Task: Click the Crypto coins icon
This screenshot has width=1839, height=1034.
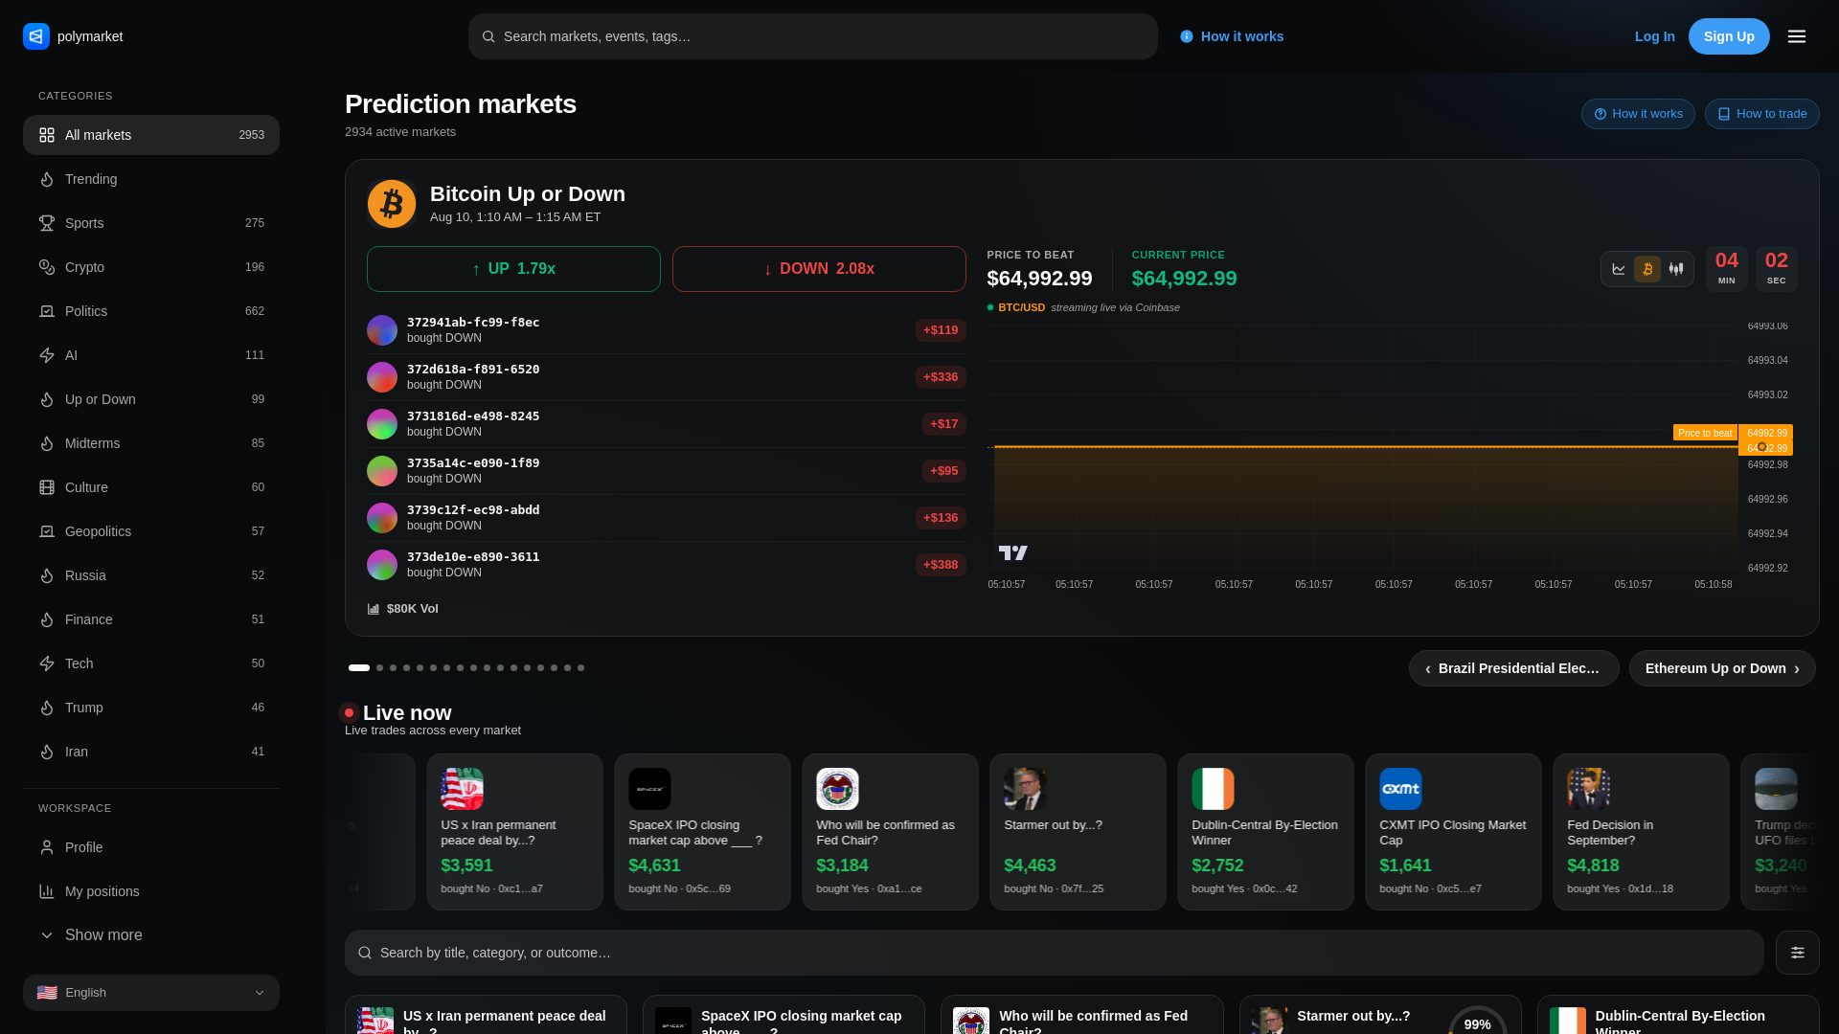Action: (47, 267)
